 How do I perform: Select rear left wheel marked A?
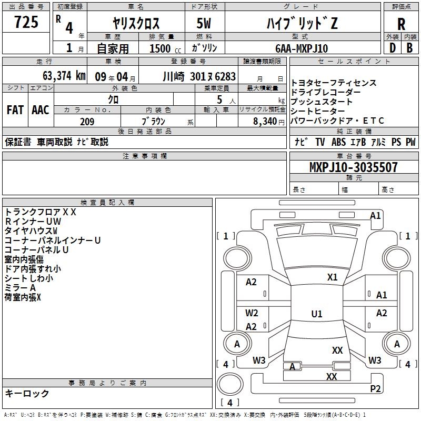pos(237,344)
